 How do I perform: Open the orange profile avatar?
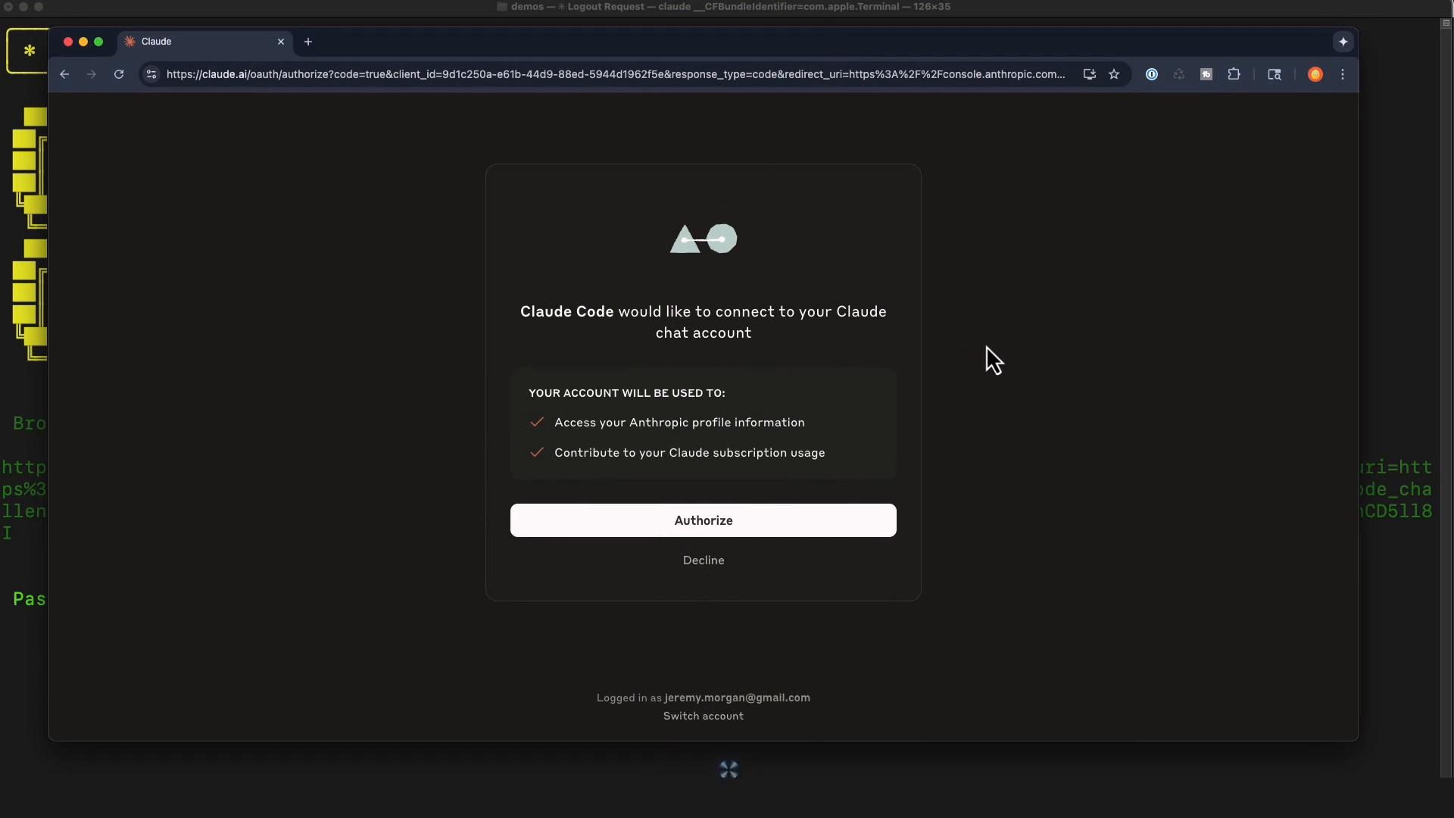pos(1315,74)
